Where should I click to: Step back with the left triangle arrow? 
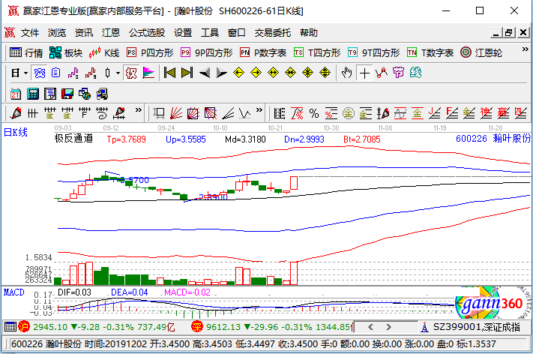point(205,73)
